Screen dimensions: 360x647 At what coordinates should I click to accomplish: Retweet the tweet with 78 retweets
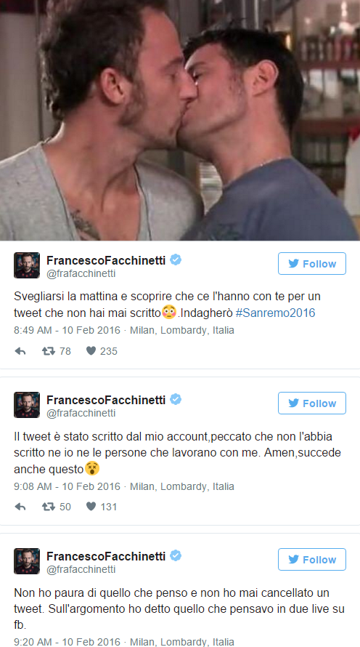coord(49,351)
